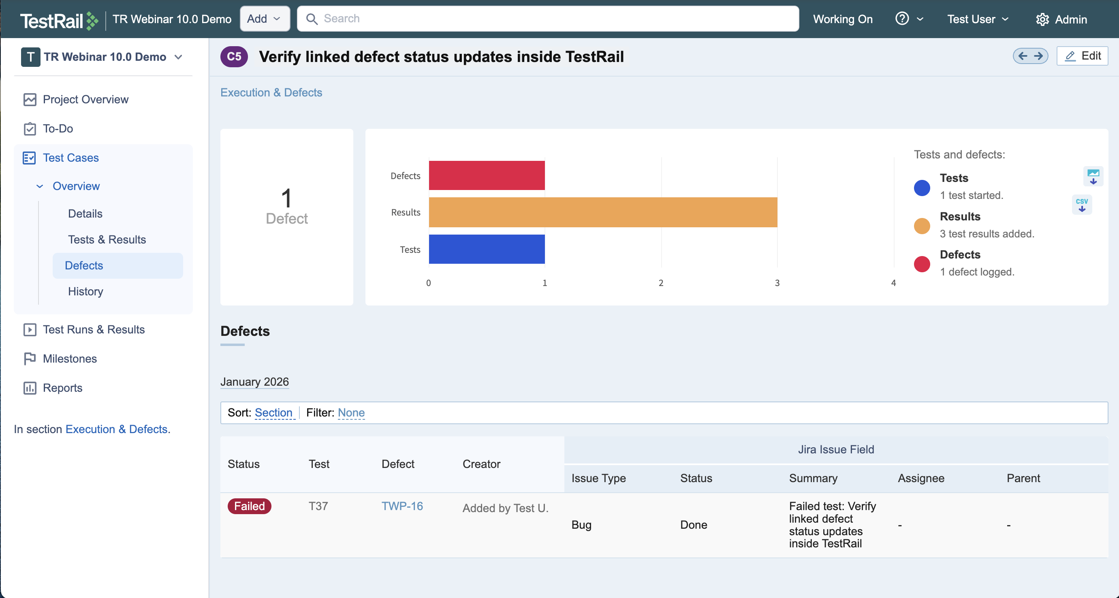1119x598 pixels.
Task: Click the orange Results legend swatch
Action: 922,226
